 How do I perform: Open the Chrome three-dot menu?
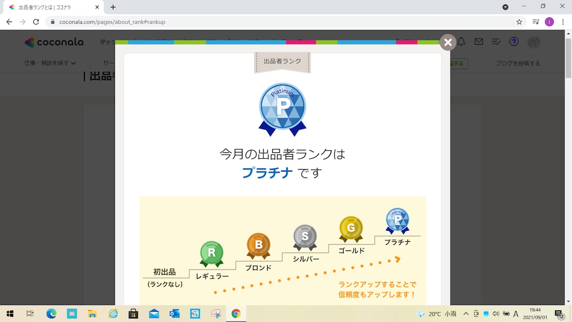[563, 22]
